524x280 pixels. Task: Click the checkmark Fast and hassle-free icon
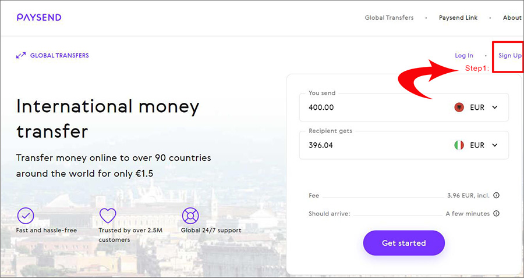pos(26,216)
